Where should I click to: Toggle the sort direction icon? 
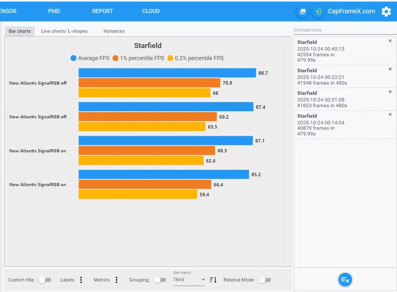pos(213,280)
